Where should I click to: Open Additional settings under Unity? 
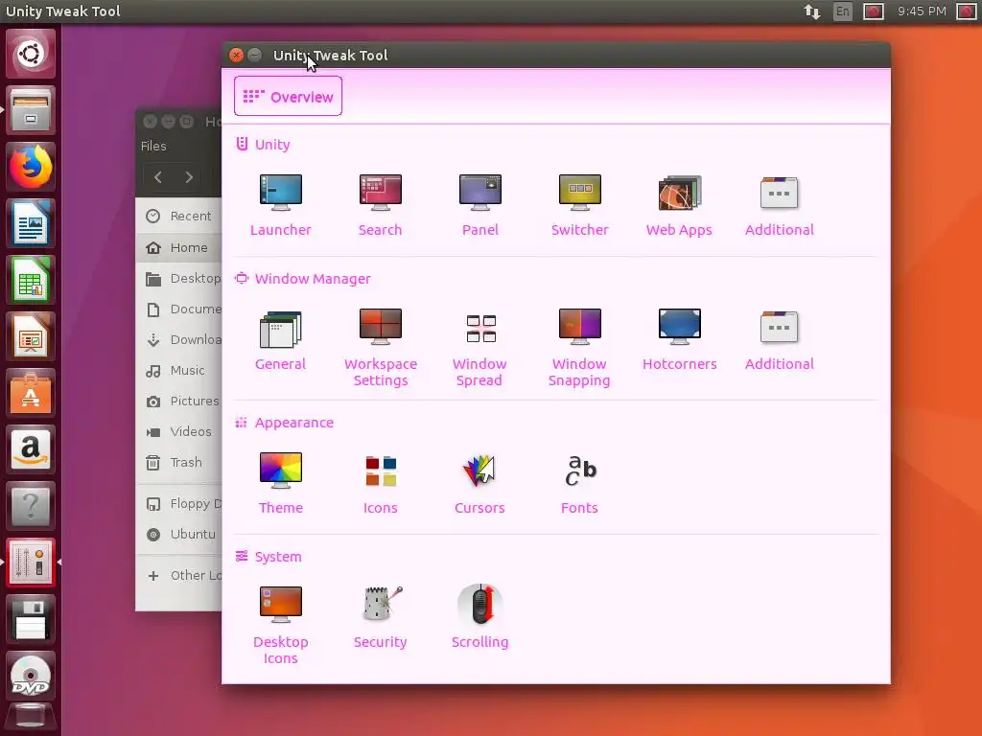point(779,205)
